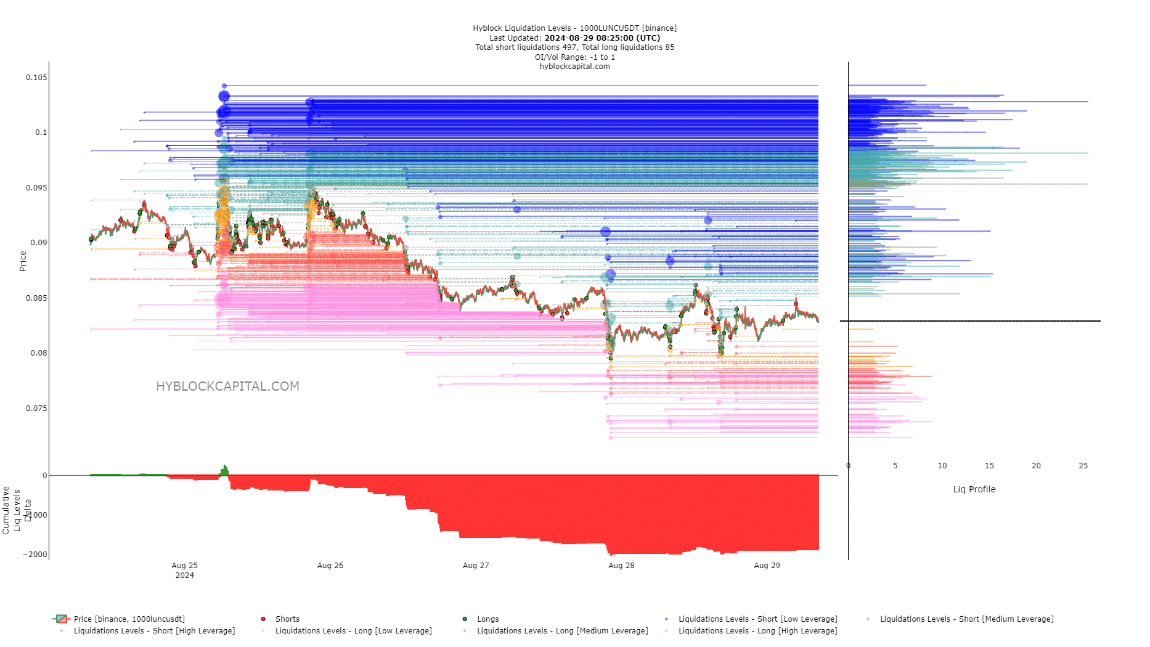Click the green Longs legend marker
This screenshot has width=1150, height=647.
[x=465, y=619]
